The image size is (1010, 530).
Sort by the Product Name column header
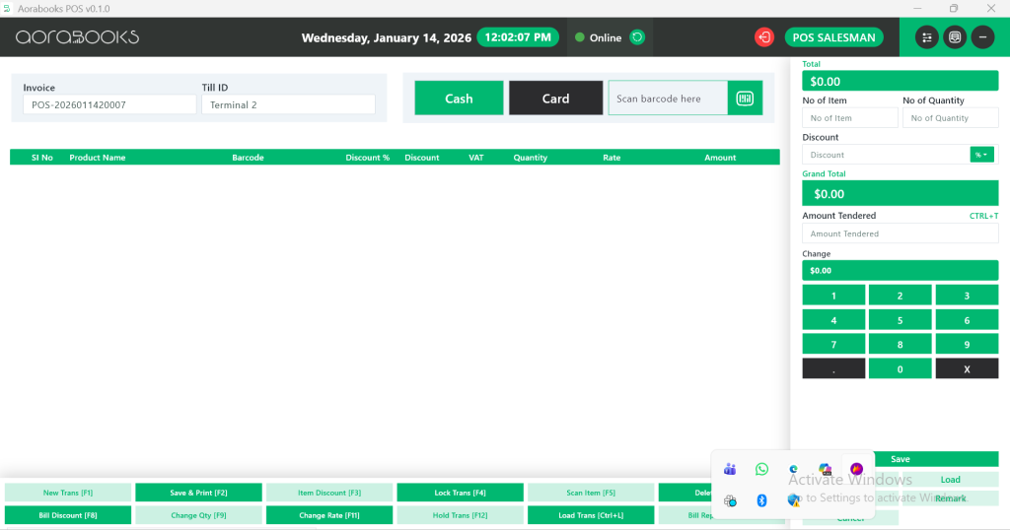tap(98, 158)
